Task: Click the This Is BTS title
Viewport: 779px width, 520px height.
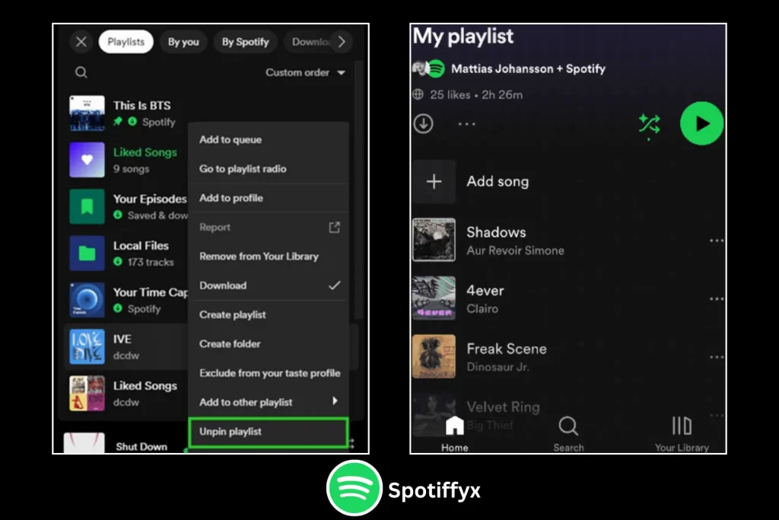Action: coord(141,105)
